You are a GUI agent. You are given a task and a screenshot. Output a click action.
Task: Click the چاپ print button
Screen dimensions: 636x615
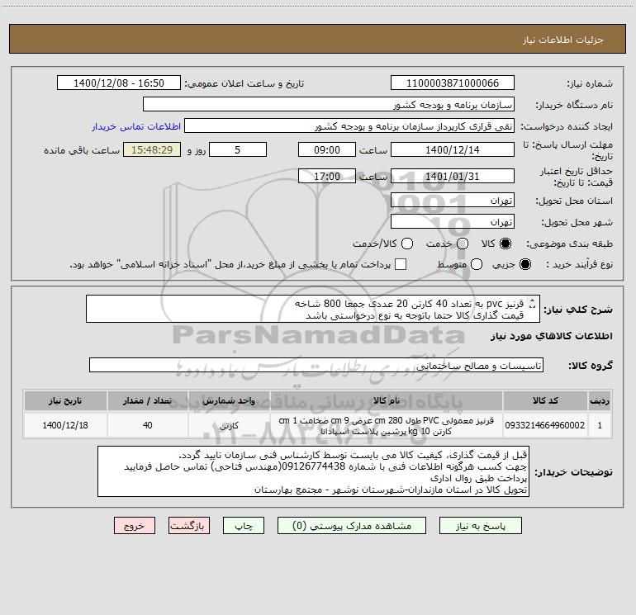[x=244, y=526]
